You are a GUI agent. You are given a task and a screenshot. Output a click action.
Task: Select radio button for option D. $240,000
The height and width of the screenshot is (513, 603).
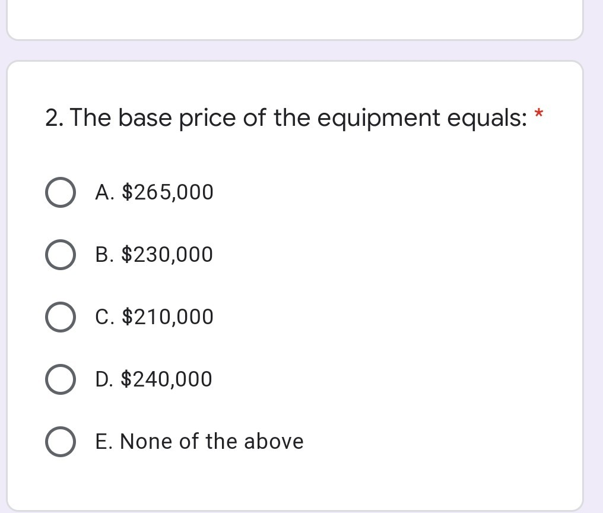pos(60,379)
